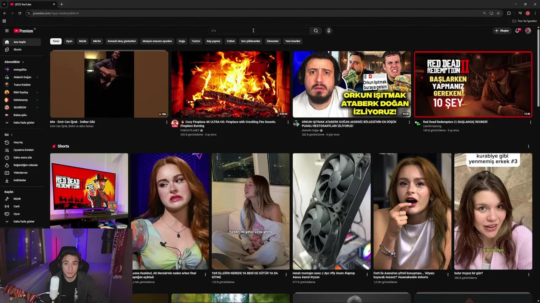Open Daha sonra izle watch later

point(22,157)
